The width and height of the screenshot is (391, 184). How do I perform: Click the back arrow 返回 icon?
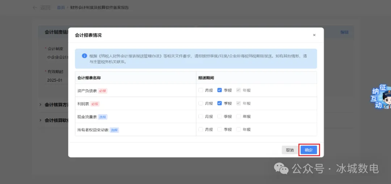pos(35,8)
